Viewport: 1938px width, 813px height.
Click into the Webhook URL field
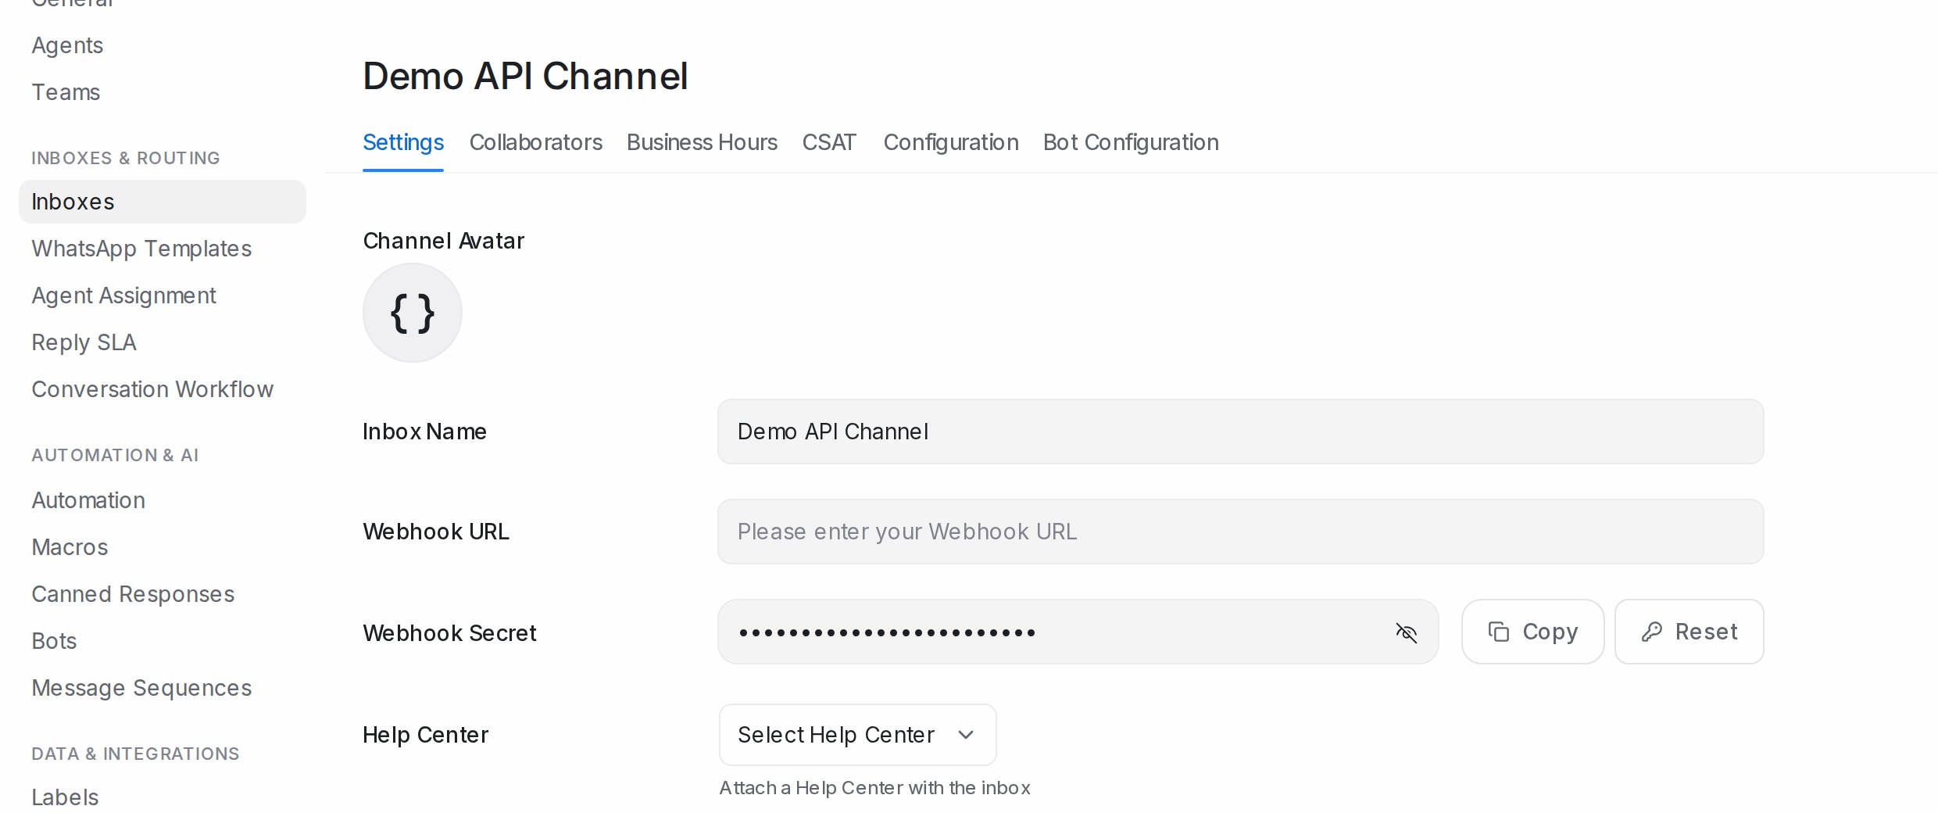[1240, 532]
